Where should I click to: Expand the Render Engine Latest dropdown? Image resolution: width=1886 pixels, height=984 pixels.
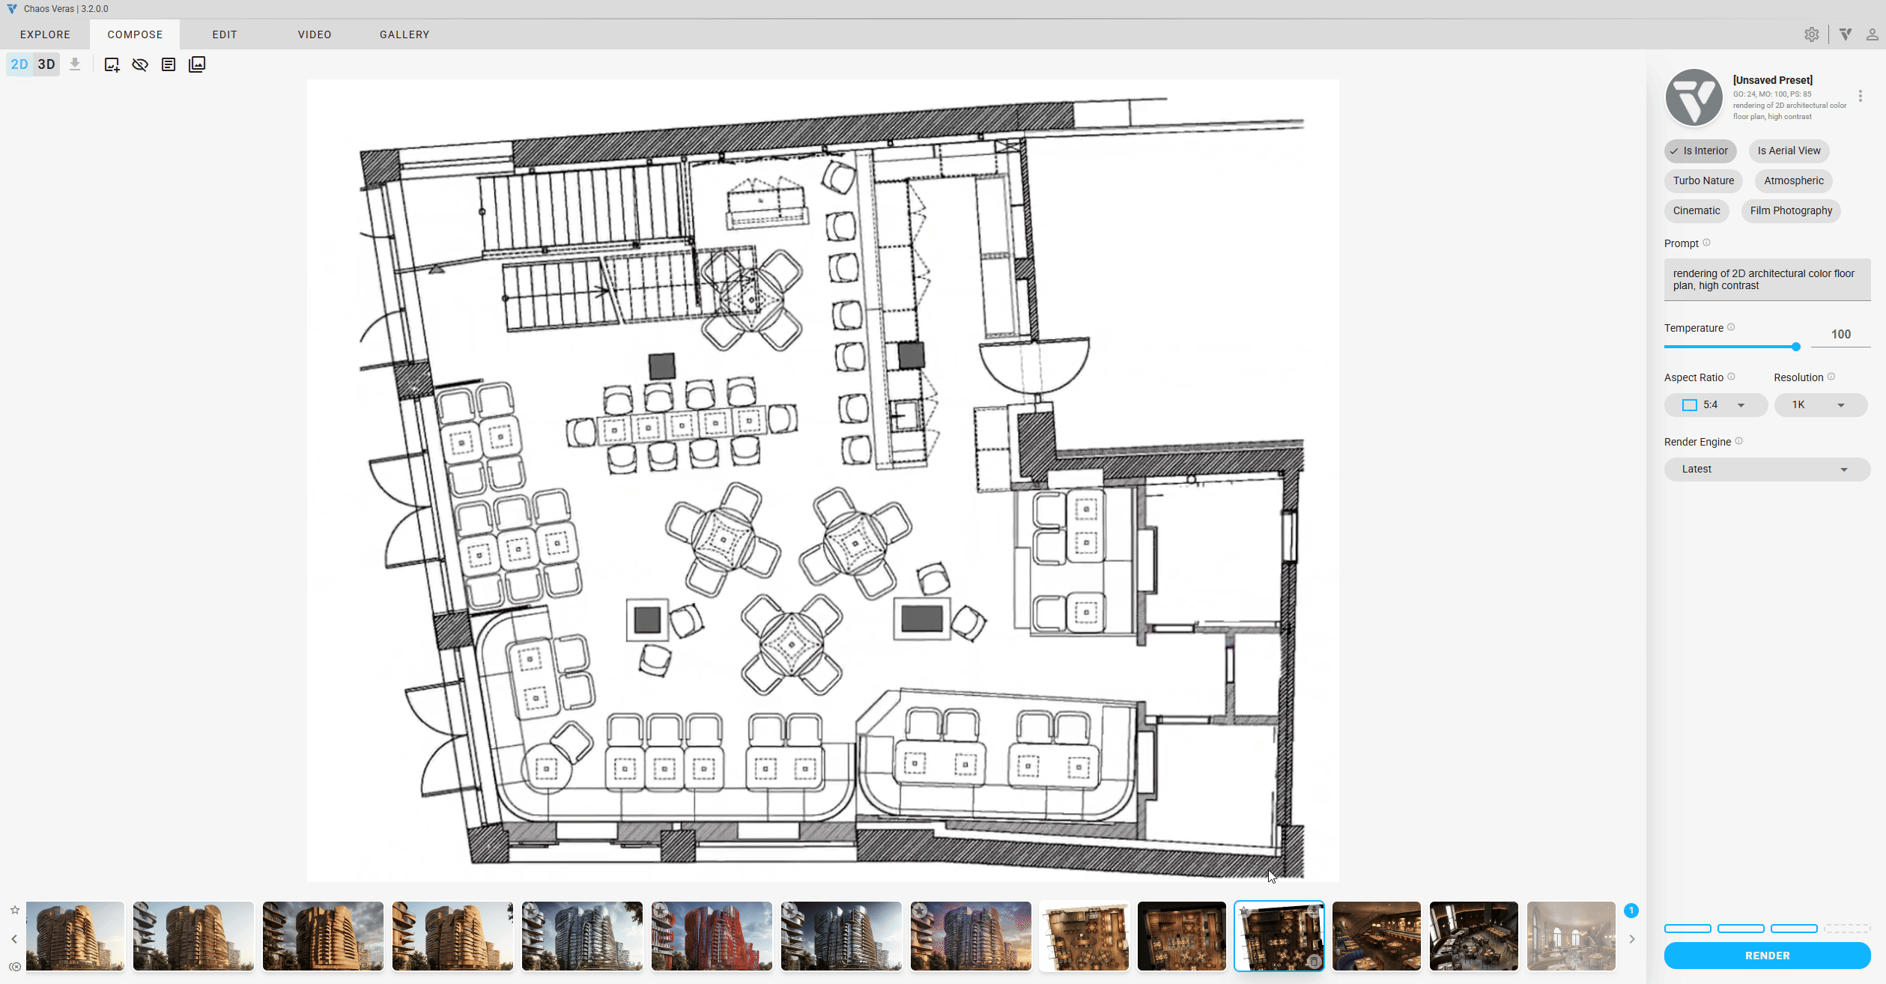[1766, 470]
